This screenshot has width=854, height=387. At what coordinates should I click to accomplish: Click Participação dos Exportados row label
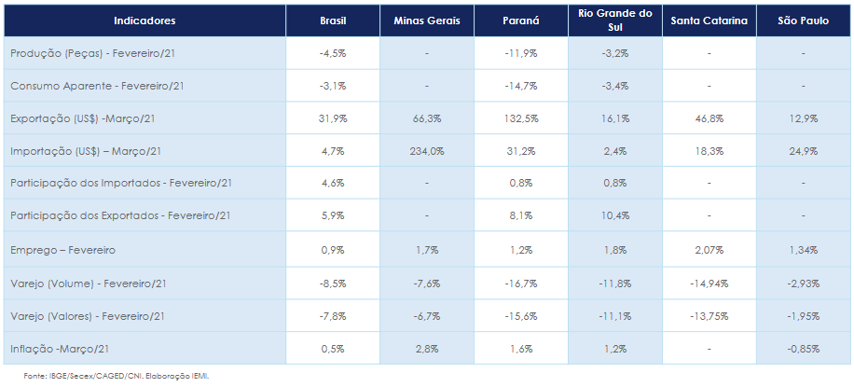click(x=119, y=216)
